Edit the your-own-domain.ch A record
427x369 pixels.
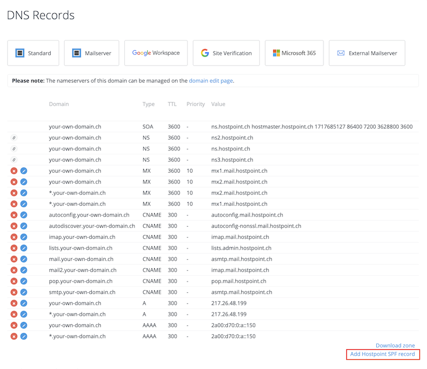24,303
